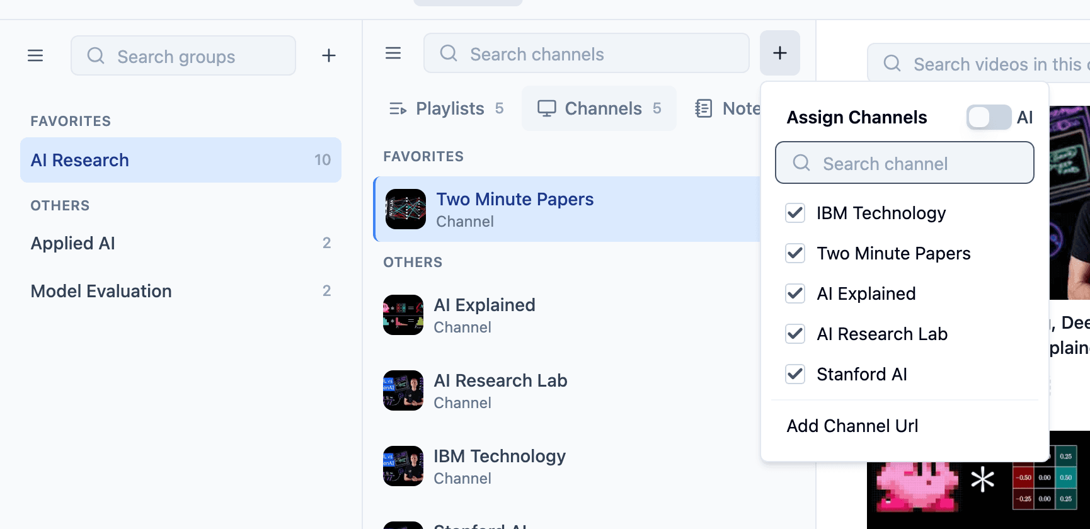Open the channels panel hamburger menu
The width and height of the screenshot is (1090, 529).
393,53
